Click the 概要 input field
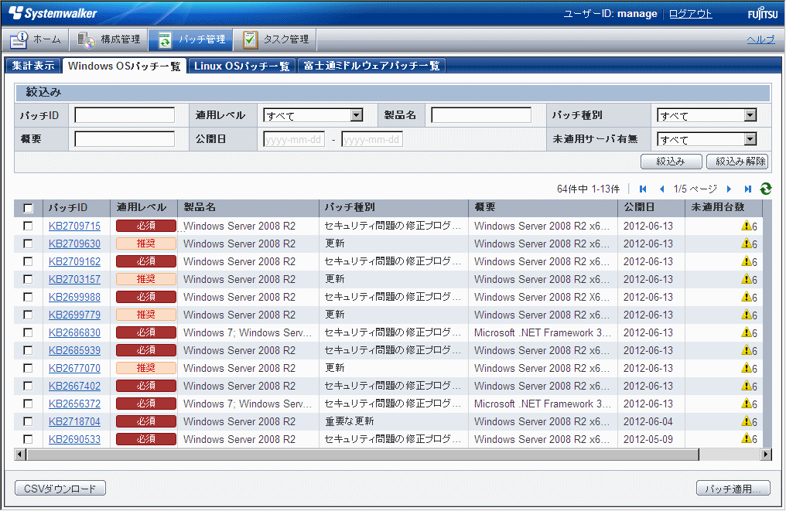The width and height of the screenshot is (786, 511). click(x=125, y=139)
